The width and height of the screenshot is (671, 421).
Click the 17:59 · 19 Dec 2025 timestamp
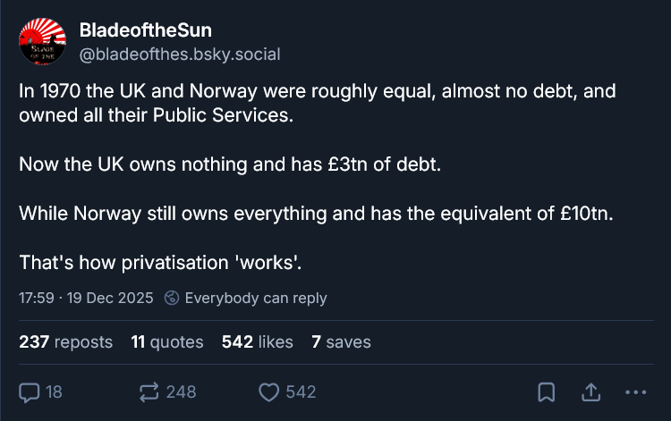(86, 298)
